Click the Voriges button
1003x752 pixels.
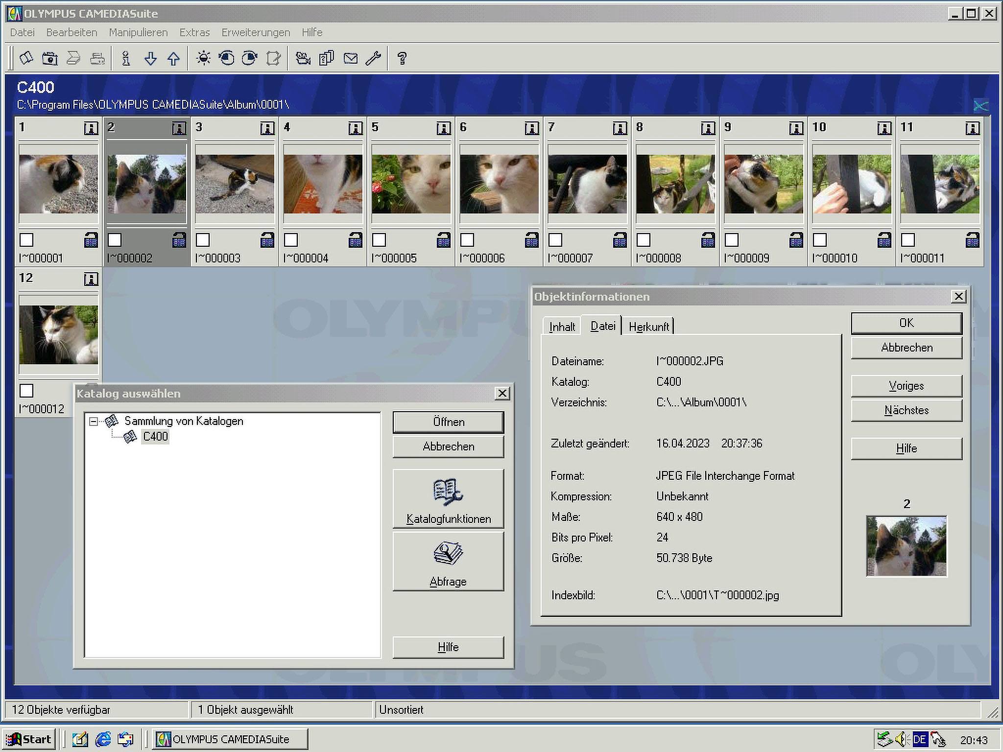coord(907,386)
